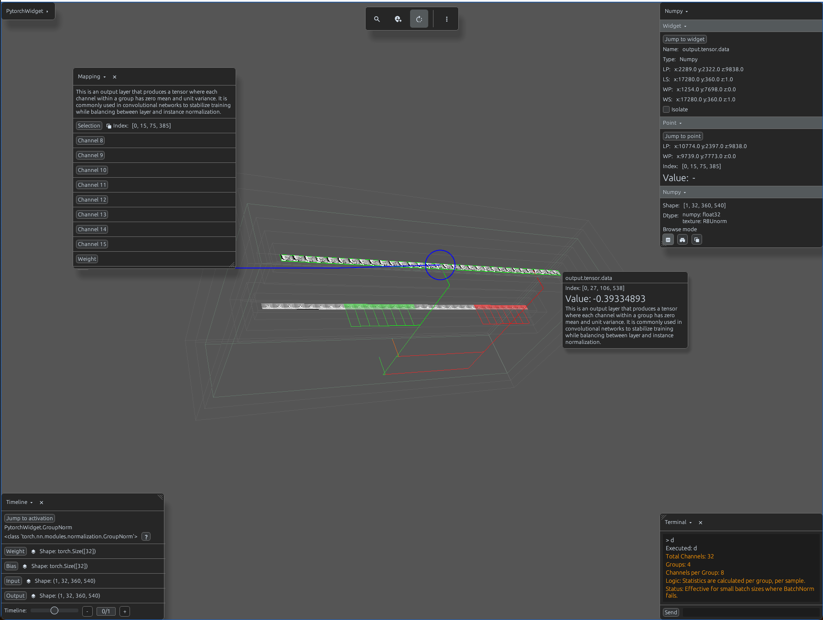The image size is (823, 620).
Task: Click the Input button in Timeline panel
Action: pyautogui.click(x=13, y=581)
